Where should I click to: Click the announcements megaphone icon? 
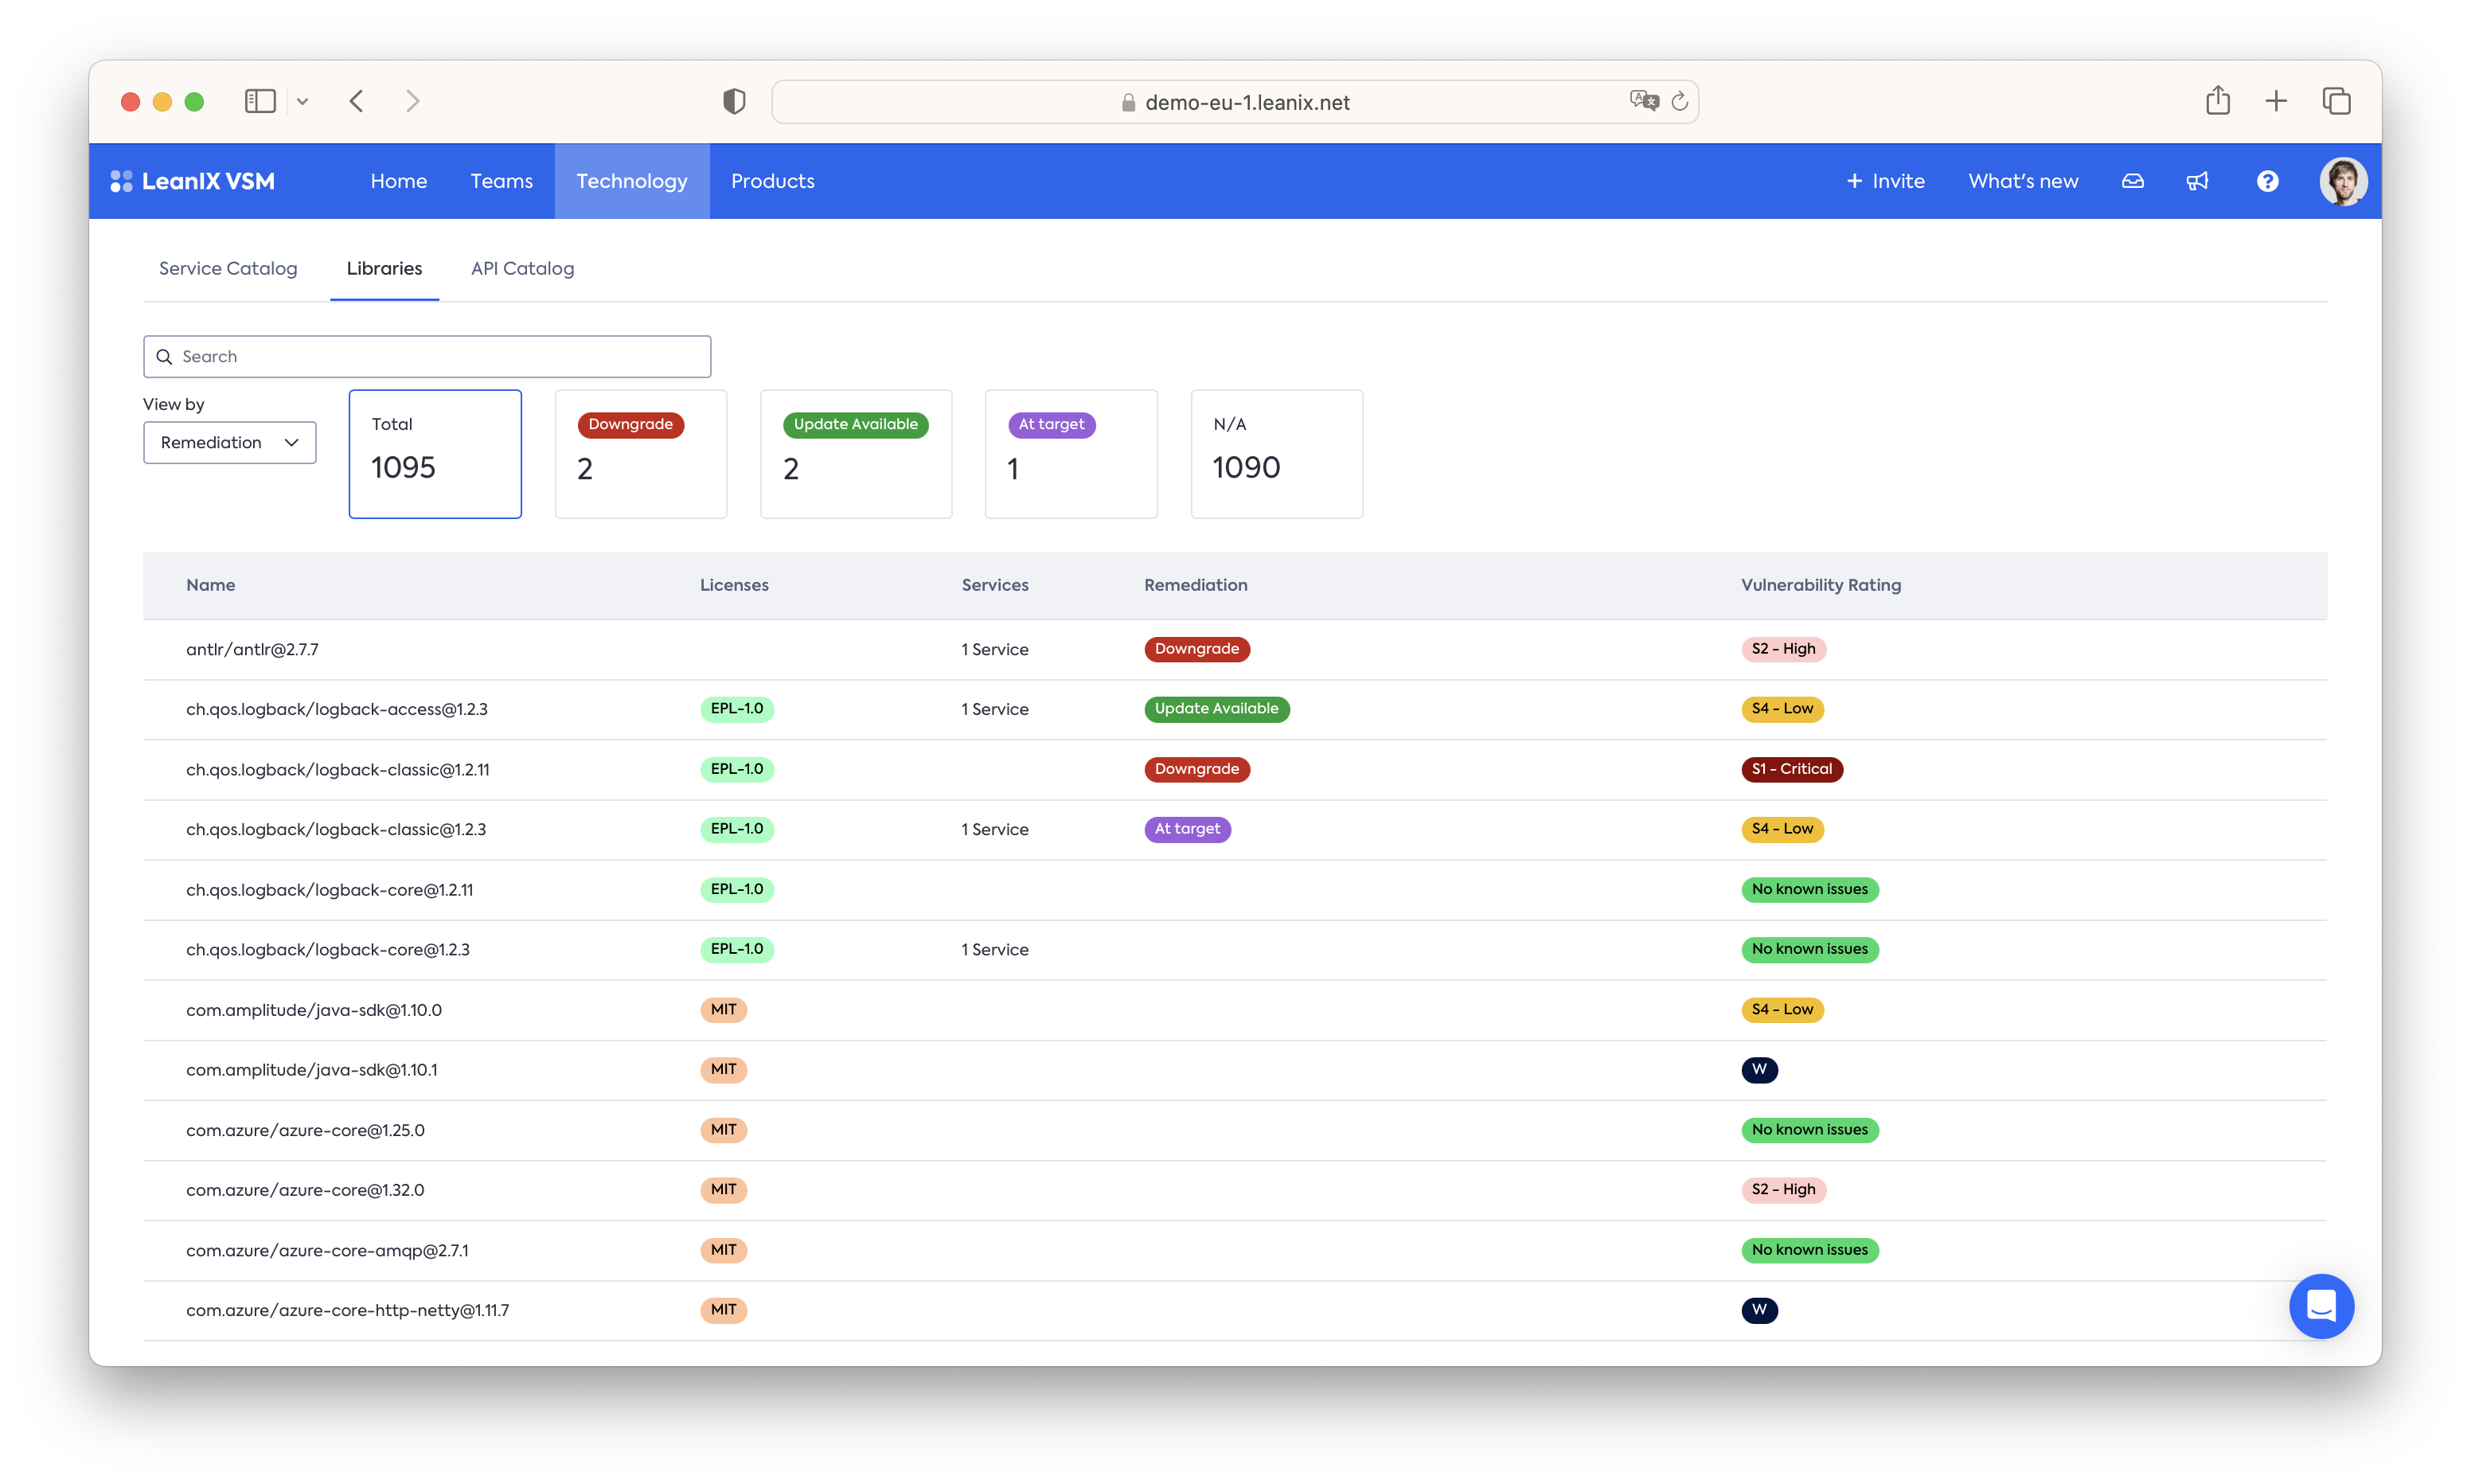2197,181
